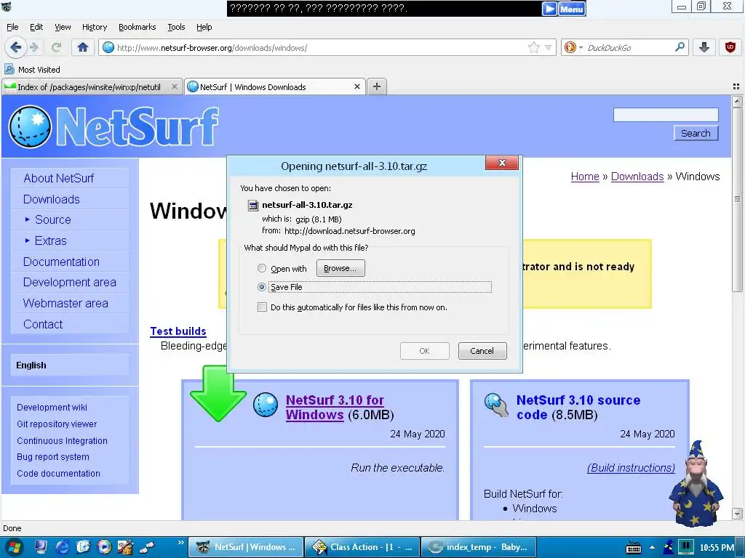The height and width of the screenshot is (558, 745).
Task: Open the browser Home page icon
Action: pos(83,47)
